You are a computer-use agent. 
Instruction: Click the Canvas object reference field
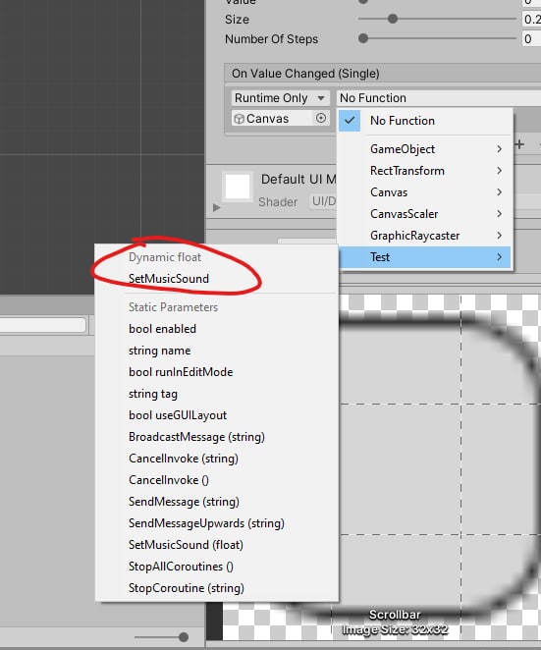click(281, 119)
